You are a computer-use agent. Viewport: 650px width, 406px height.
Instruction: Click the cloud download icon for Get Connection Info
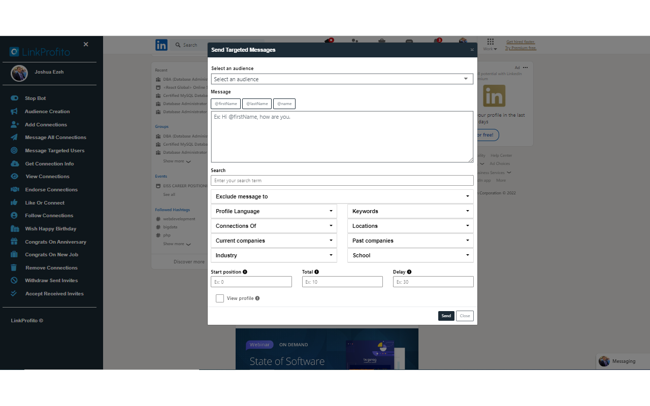(x=15, y=163)
